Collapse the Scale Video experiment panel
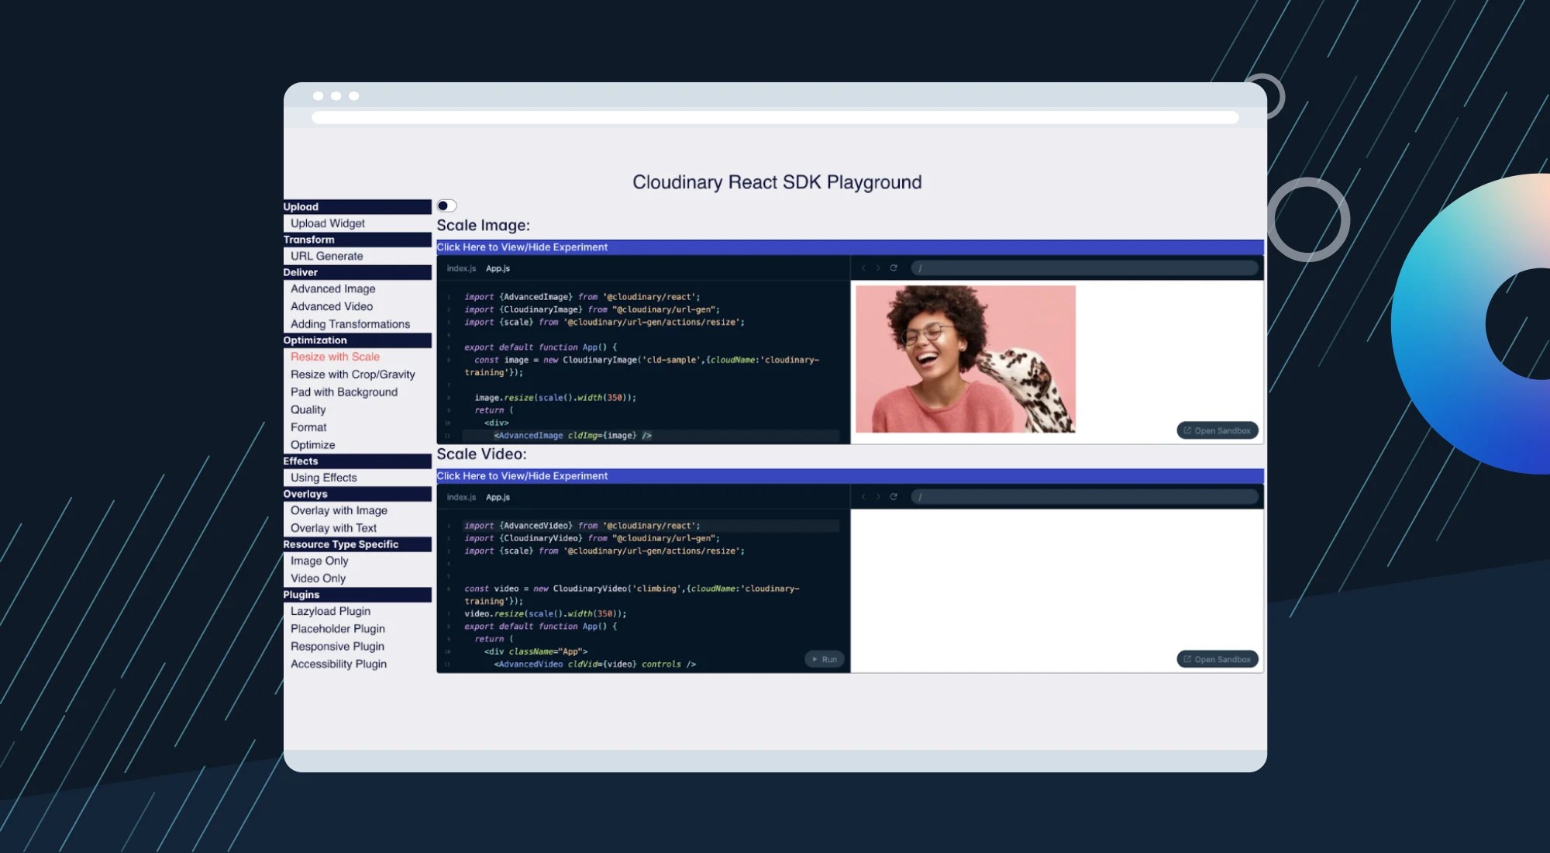 pos(522,475)
